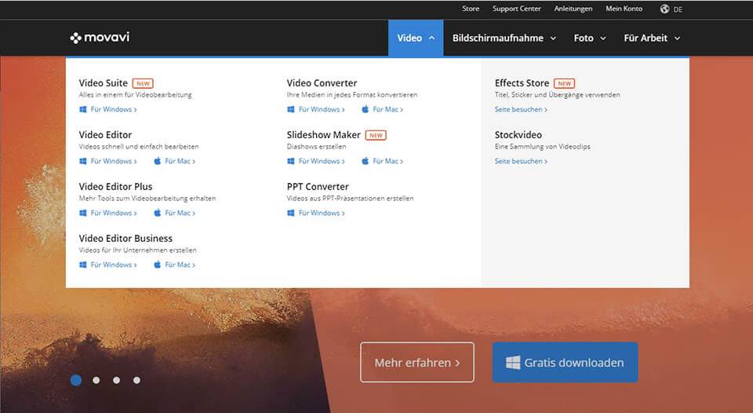Open the Bildschirmaufnahme menu

point(504,38)
